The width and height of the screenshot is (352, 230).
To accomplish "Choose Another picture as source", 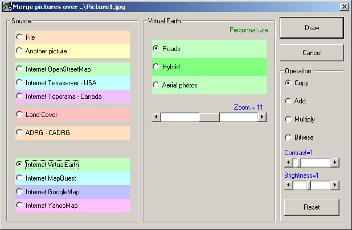I will [72, 51].
